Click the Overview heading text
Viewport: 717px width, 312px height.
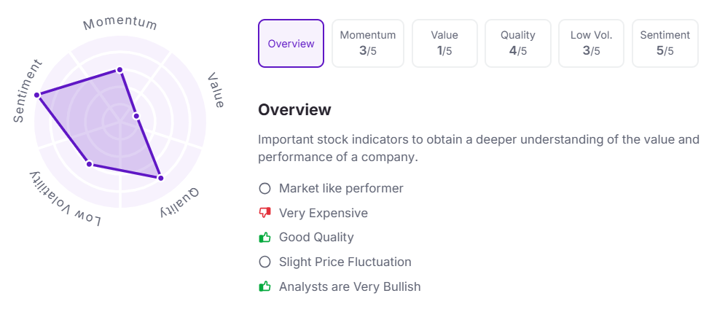[294, 110]
